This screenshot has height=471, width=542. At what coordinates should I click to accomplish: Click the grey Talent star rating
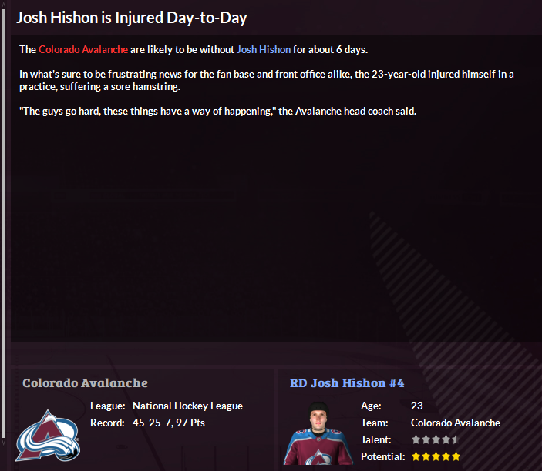[436, 439]
